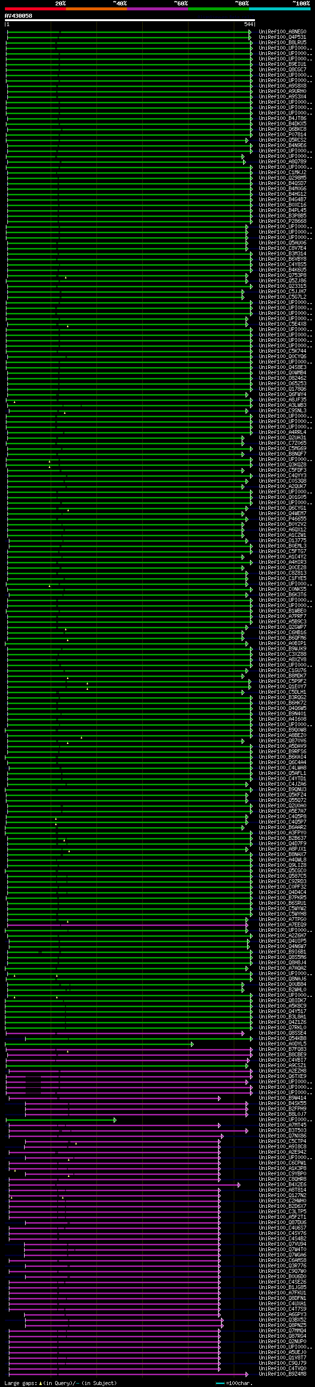Click the white query sequence ruler bar
Image resolution: width=315 pixels, height=1387 pixels.
[130, 20]
